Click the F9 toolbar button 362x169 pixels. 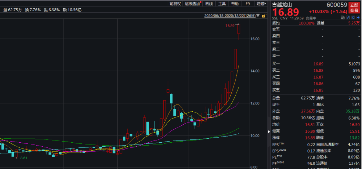pos(248,4)
